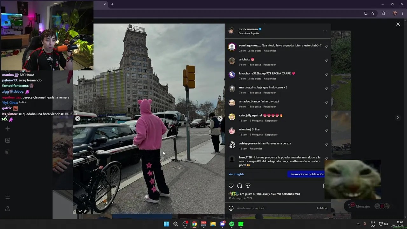This screenshot has width=407, height=229.
Task: Reply to yamilagomezz__'s comment
Action: (x=270, y=51)
